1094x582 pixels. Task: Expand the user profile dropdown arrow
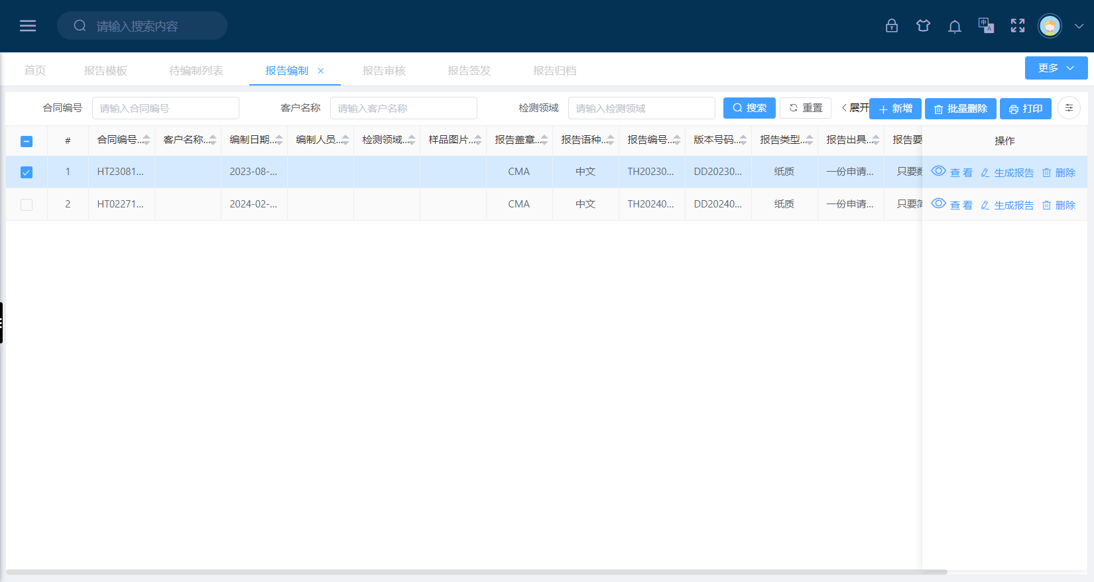pos(1079,26)
